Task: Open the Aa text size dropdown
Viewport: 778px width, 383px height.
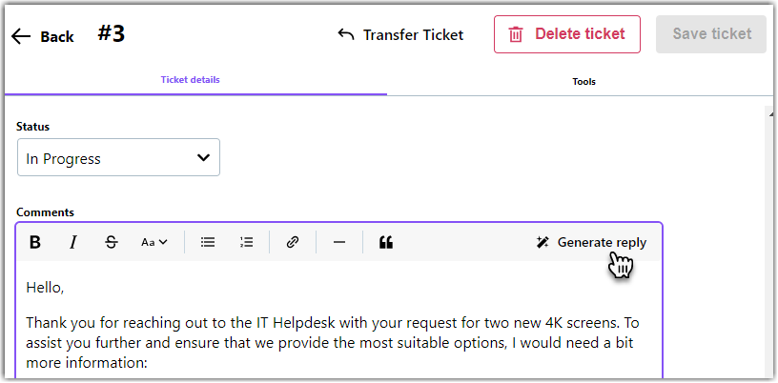Action: 154,242
